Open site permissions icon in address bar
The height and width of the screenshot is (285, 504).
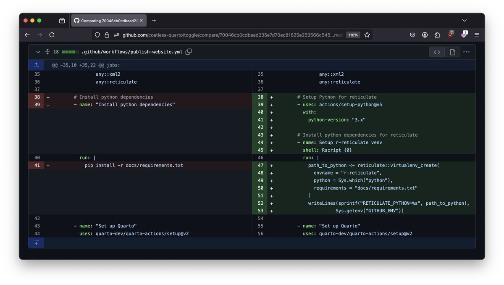point(116,35)
